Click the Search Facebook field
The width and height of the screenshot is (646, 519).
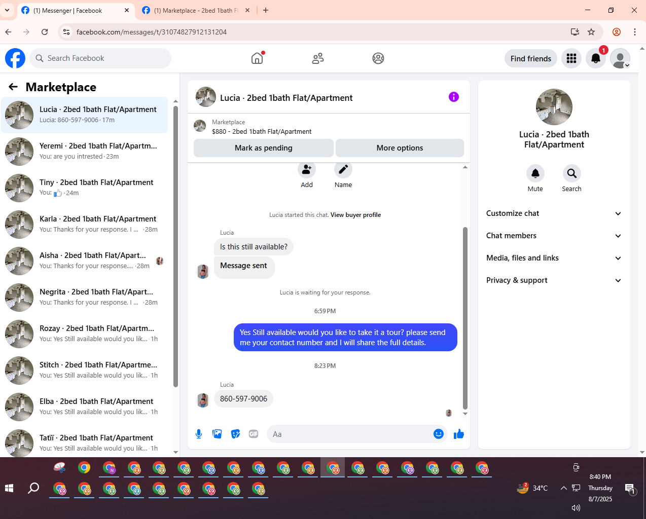tap(100, 58)
